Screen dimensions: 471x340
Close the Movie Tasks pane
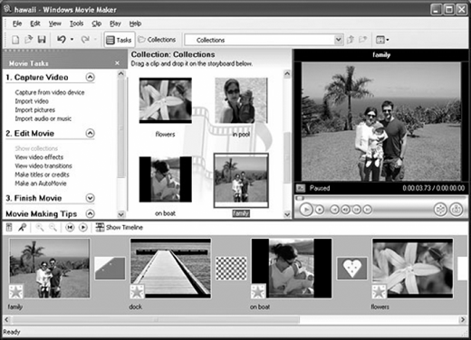point(117,63)
